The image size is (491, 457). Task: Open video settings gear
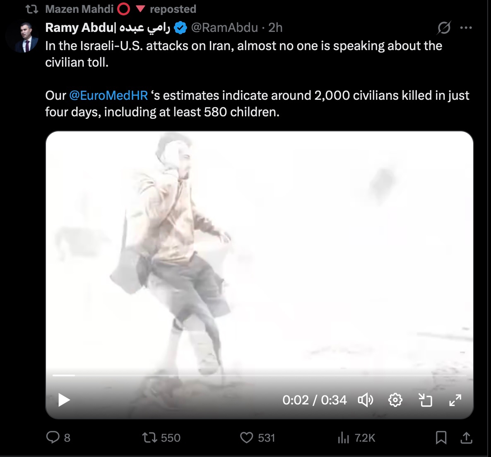pos(395,400)
